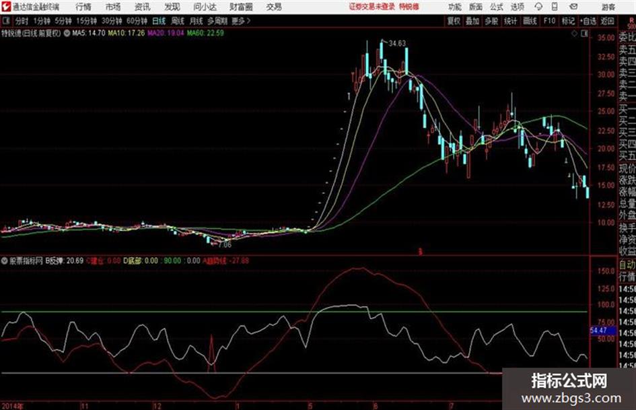Viewport: 636px width, 410px height.
Task: Click the MA60: 22.59 value
Action: click(205, 33)
